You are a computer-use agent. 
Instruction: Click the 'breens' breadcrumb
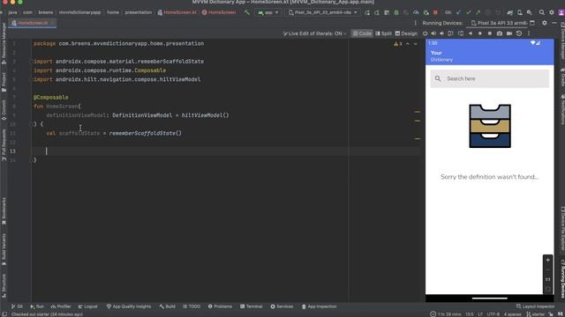coord(45,12)
